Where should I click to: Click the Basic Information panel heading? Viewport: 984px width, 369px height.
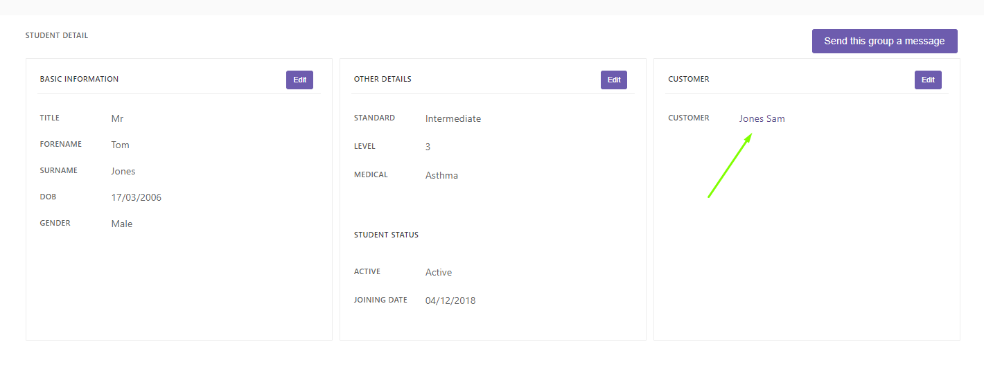(79, 79)
